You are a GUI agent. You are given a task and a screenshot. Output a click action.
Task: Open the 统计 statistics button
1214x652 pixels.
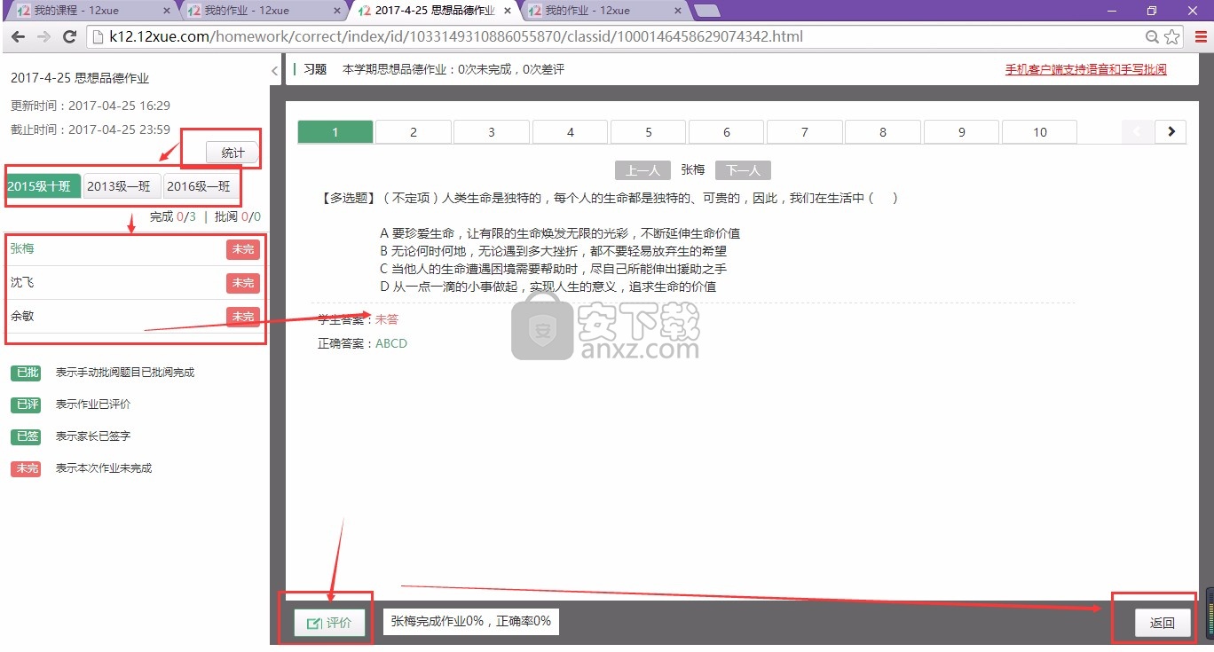click(233, 153)
